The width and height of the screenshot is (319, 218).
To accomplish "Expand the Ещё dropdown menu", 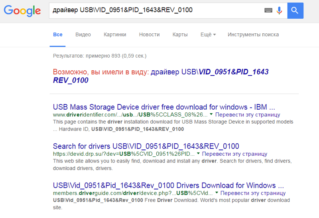I will pos(208,35).
